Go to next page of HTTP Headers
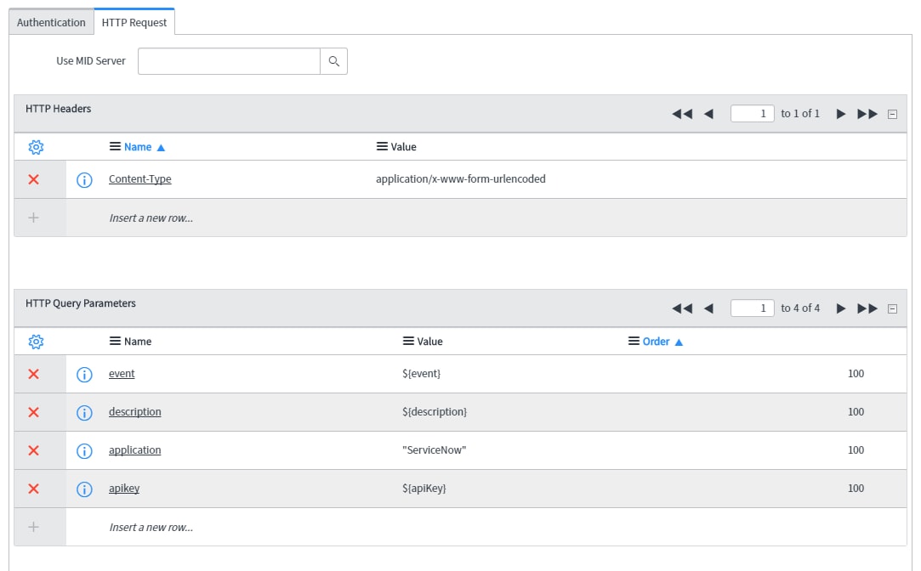921x571 pixels. tap(840, 114)
